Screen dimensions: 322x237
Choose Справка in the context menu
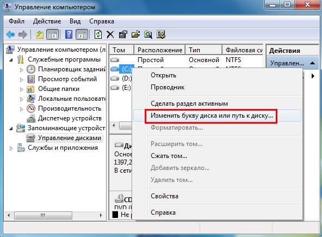(217, 212)
